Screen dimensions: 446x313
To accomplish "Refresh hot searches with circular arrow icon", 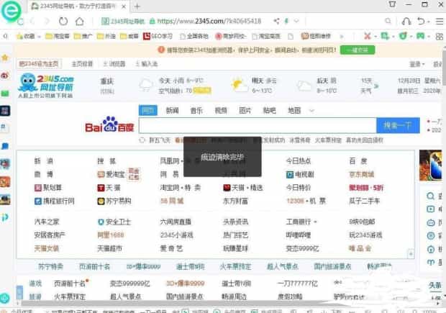I will (x=142, y=140).
